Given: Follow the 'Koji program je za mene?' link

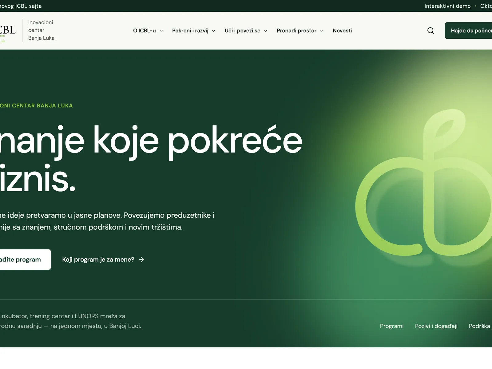Looking at the screenshot, I should 103,260.
